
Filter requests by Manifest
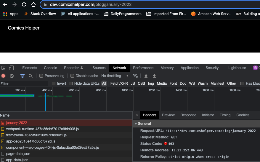[217, 84]
